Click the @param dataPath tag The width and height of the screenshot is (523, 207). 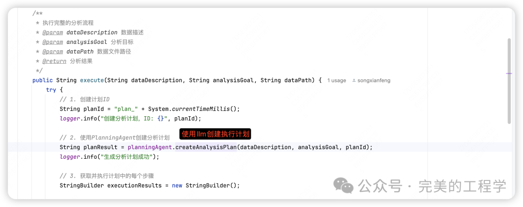[x=53, y=52]
